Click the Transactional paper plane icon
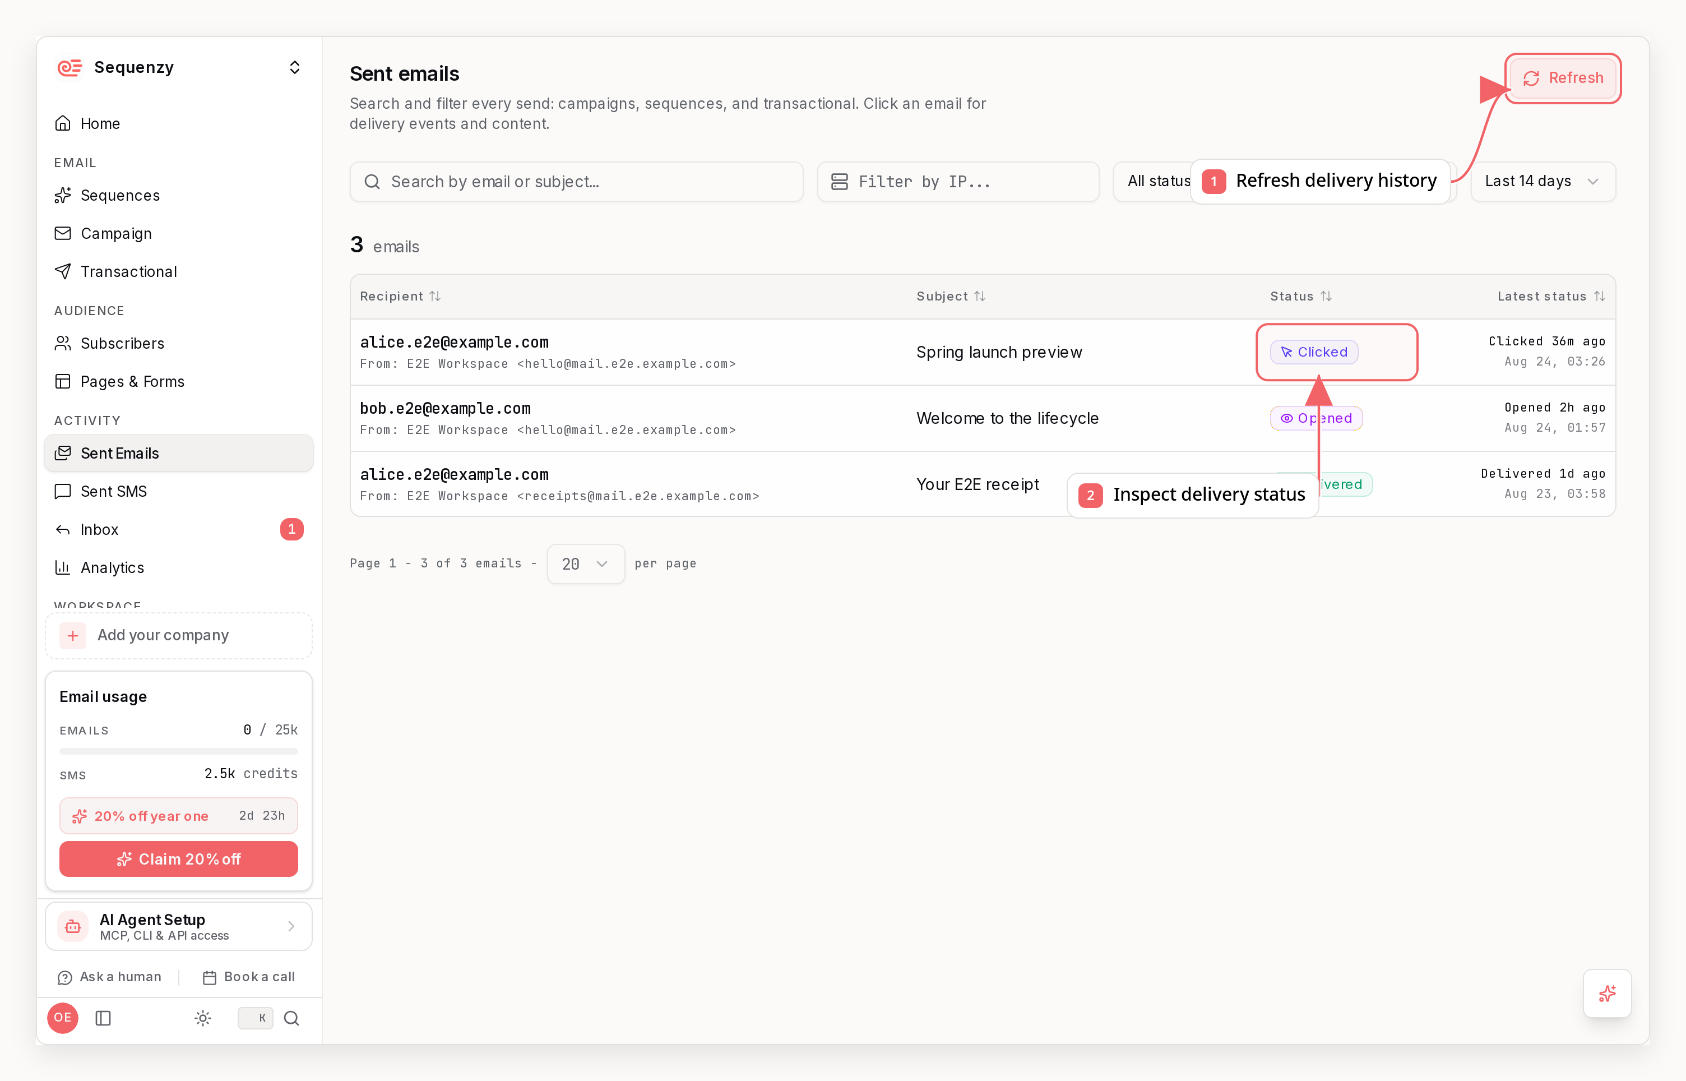The image size is (1686, 1081). 62,271
